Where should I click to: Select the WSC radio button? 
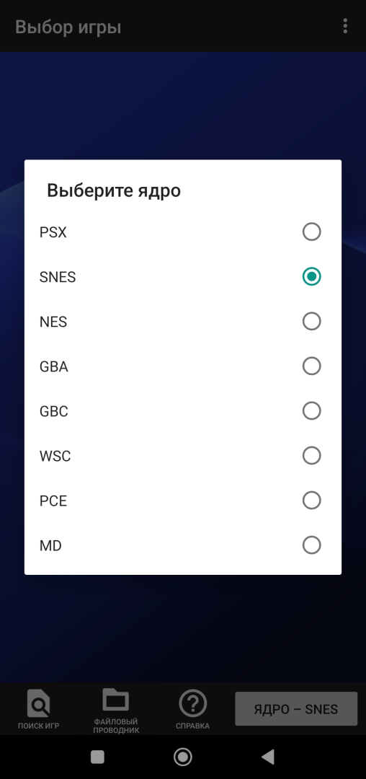pyautogui.click(x=311, y=456)
